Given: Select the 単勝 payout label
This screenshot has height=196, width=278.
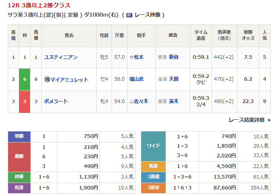Looking at the screenshot, I should pyautogui.click(x=19, y=136).
